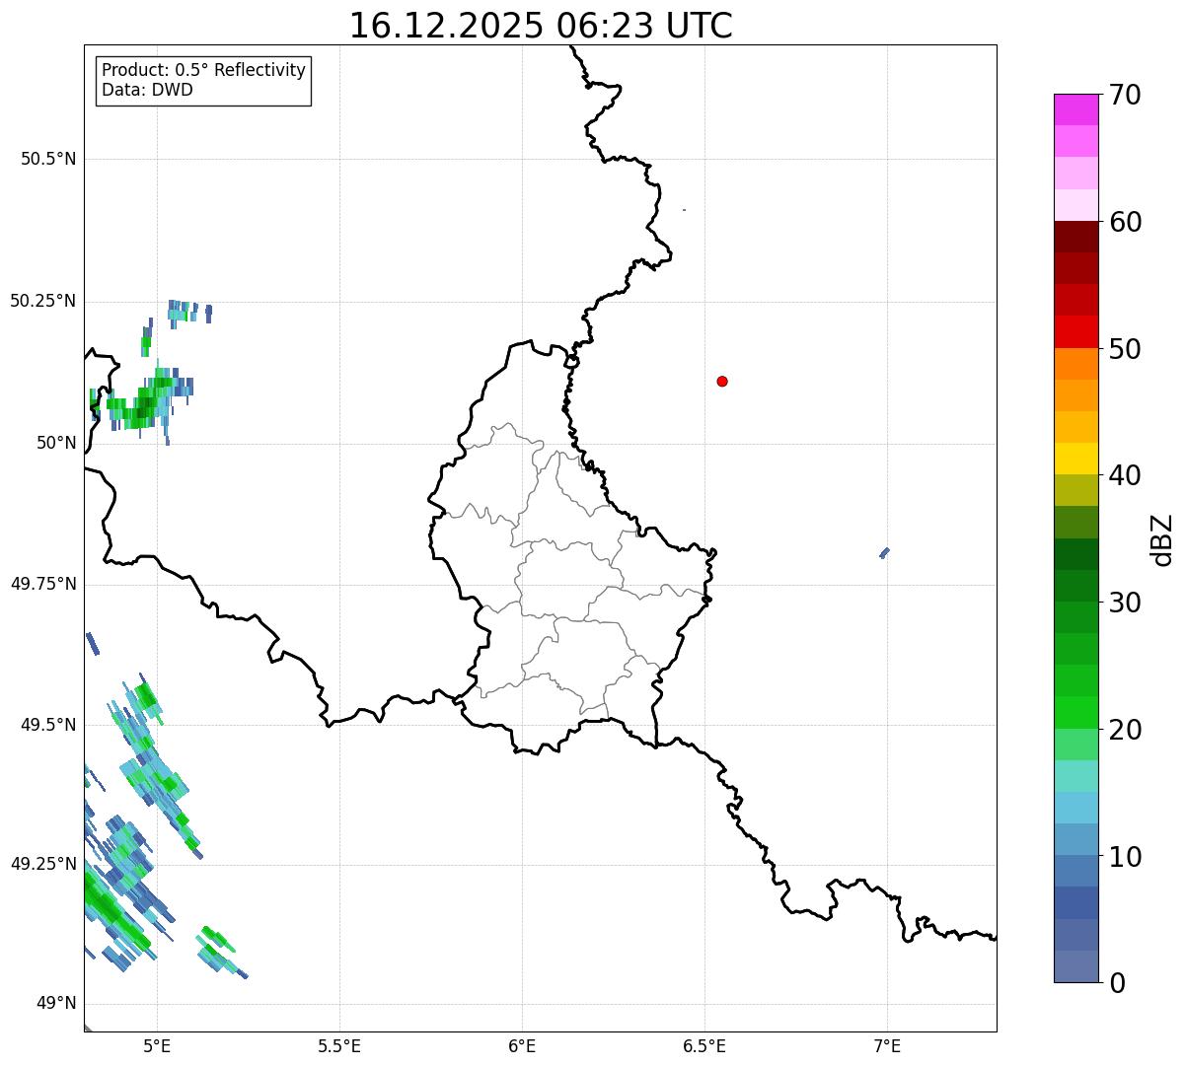Click the dark maroon colorbar swatch below 60
The image size is (1186, 1066).
[1075, 238]
